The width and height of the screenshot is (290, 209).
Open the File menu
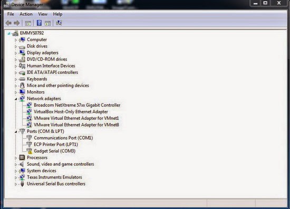[11, 14]
